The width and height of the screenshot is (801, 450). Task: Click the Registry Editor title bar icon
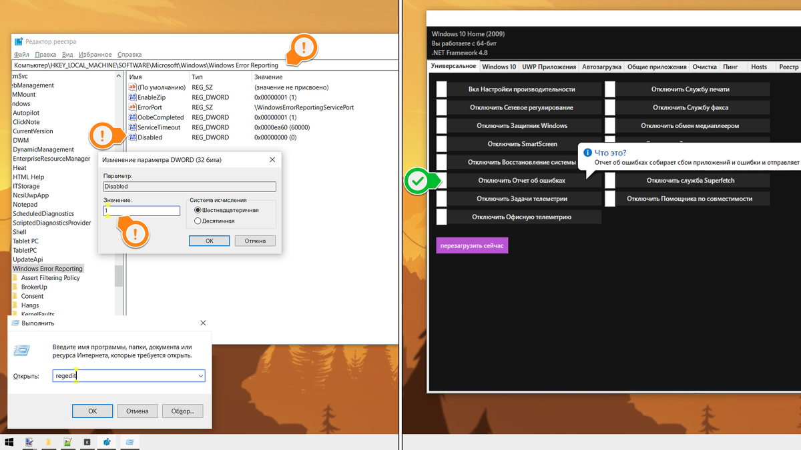coord(17,42)
